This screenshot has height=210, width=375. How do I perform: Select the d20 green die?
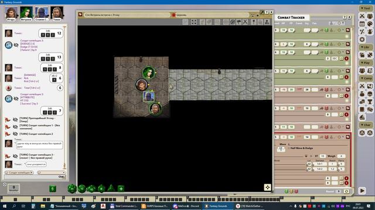pos(72,188)
